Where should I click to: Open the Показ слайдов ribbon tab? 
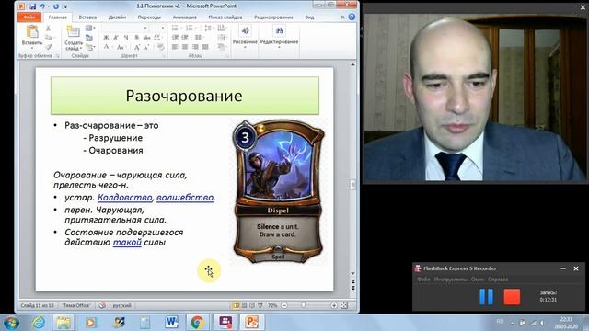coord(225,17)
